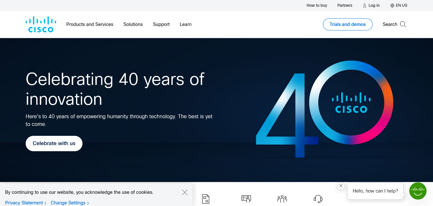Click the Hello, how can I help bubble

(375, 191)
